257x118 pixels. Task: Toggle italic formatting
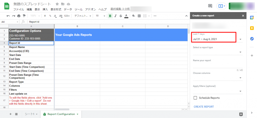tap(115, 16)
